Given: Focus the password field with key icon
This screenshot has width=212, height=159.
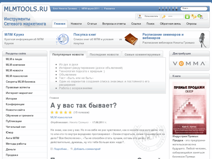Looking at the screenshot, I should click(173, 16).
